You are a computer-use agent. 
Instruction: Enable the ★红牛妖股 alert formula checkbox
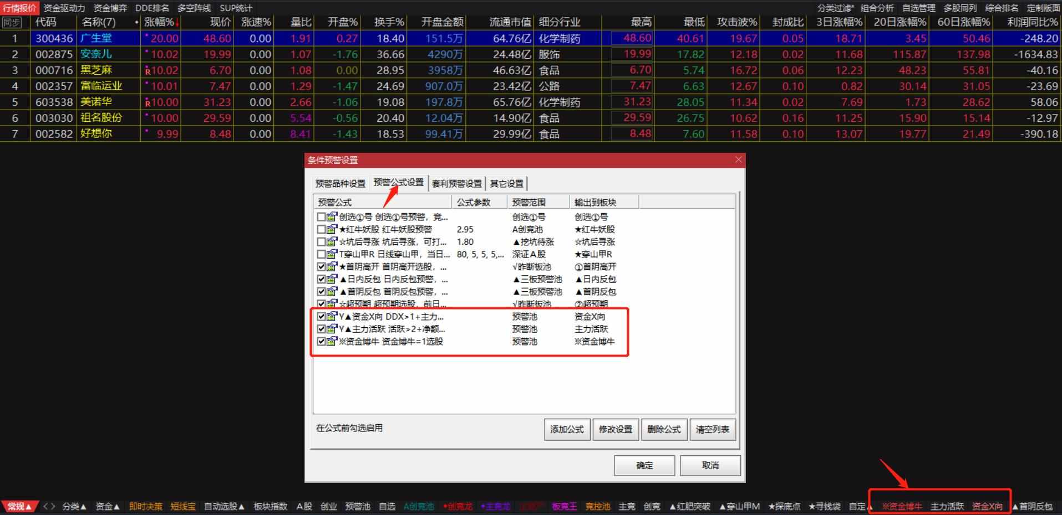pos(321,229)
